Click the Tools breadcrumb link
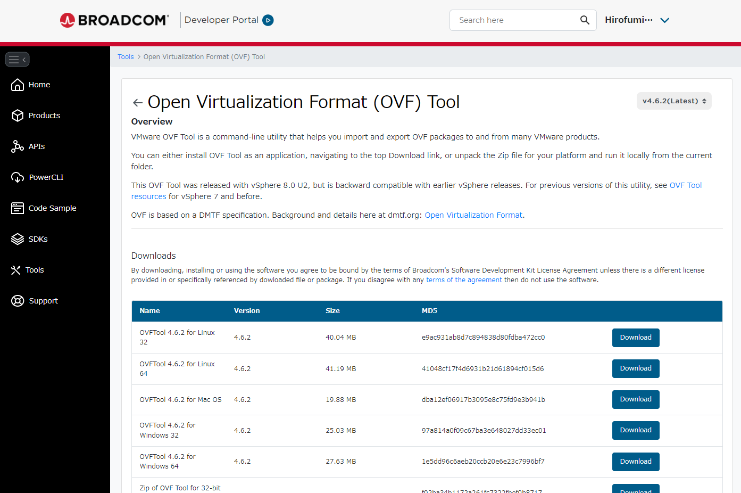Image resolution: width=741 pixels, height=493 pixels. click(126, 57)
